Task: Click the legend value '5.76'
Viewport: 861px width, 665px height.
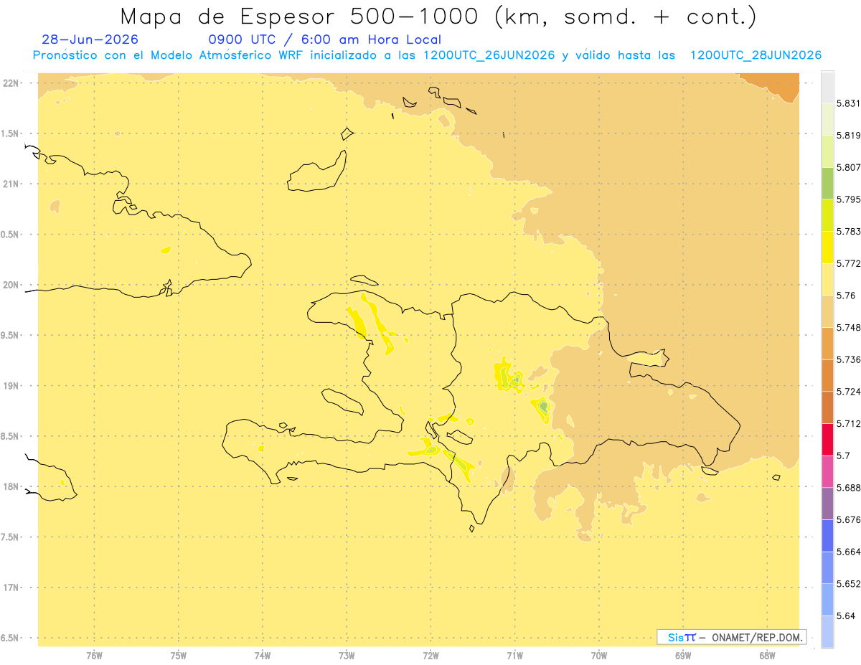Action: pos(846,296)
